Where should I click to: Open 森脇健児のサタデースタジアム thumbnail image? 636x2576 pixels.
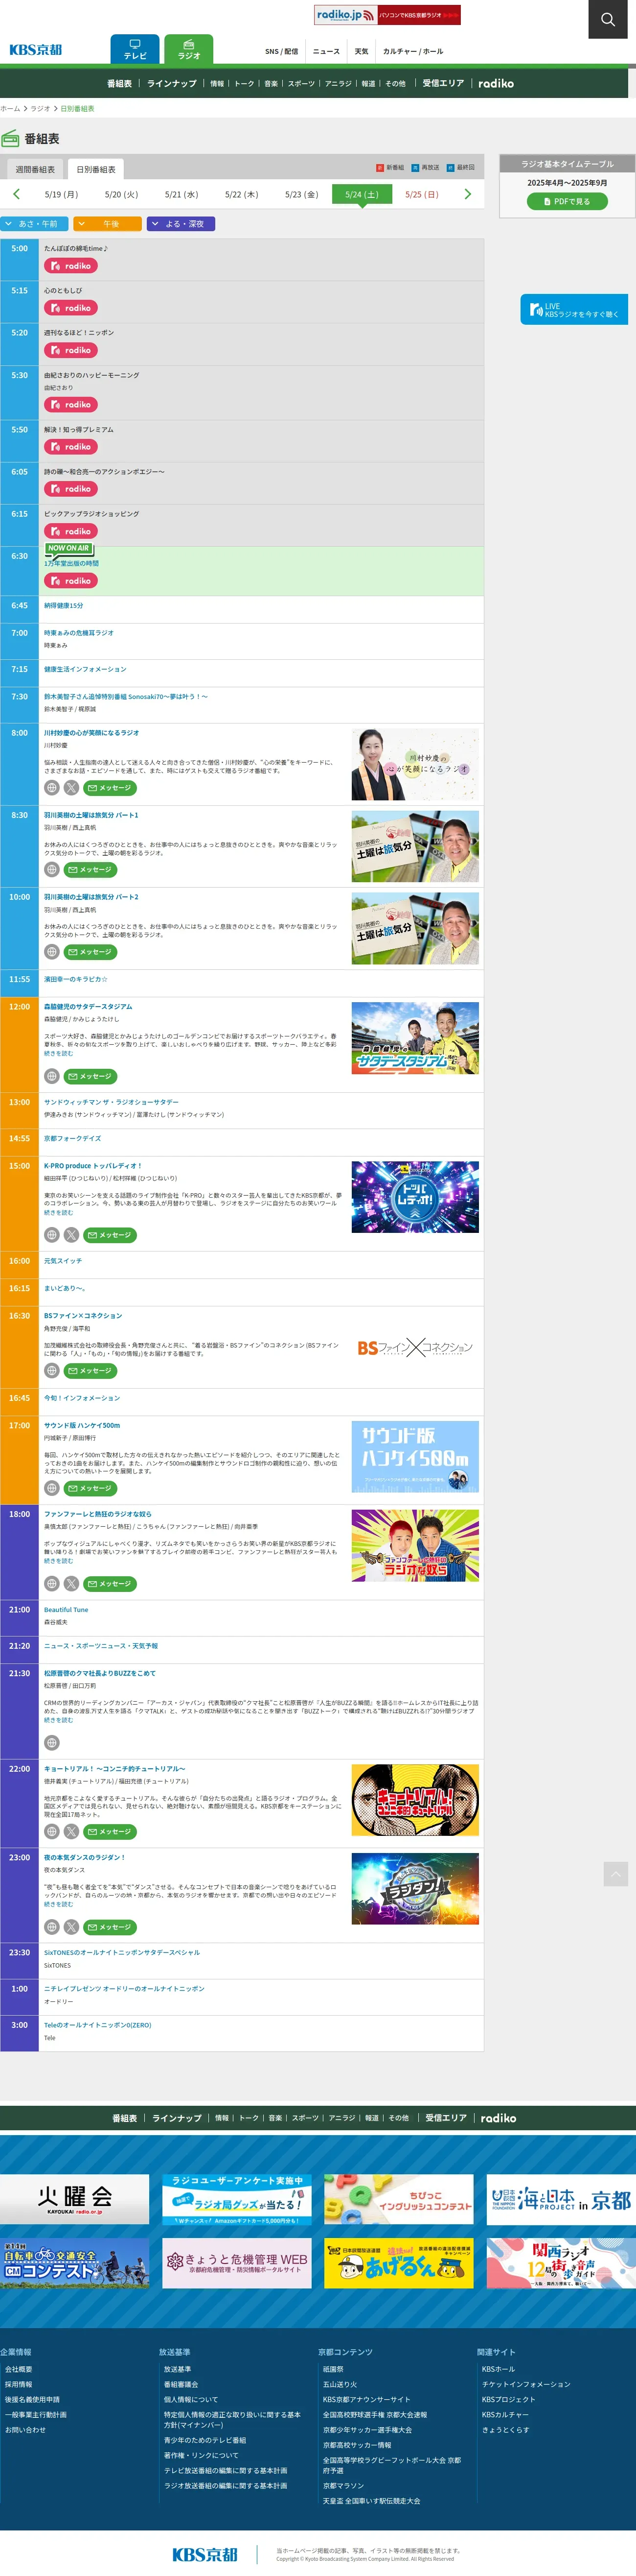[x=414, y=1038]
